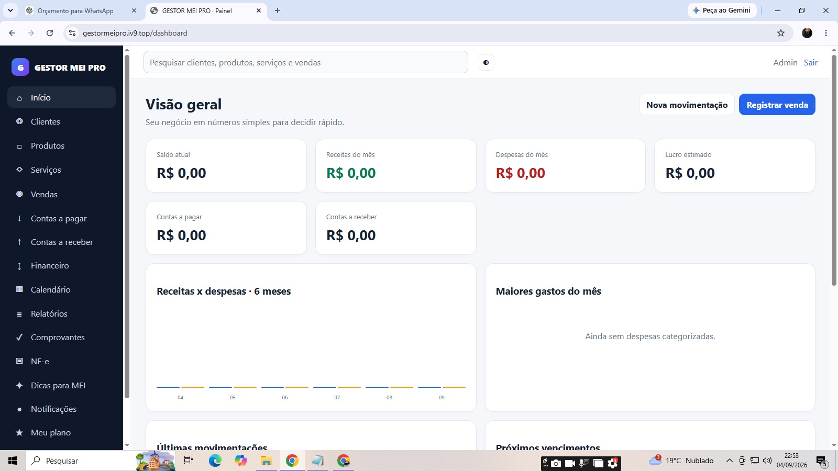The image size is (838, 471).
Task: Focus the Pesquisar clientes search field
Action: click(306, 62)
